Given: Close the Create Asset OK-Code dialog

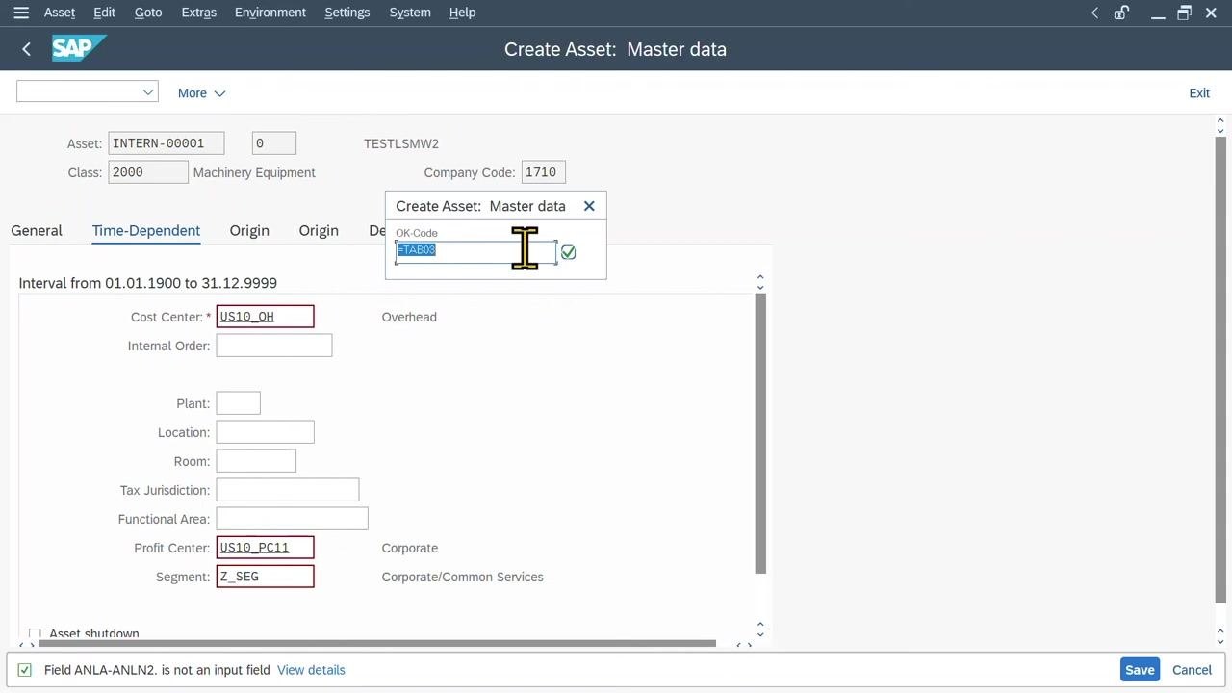Looking at the screenshot, I should (x=589, y=206).
